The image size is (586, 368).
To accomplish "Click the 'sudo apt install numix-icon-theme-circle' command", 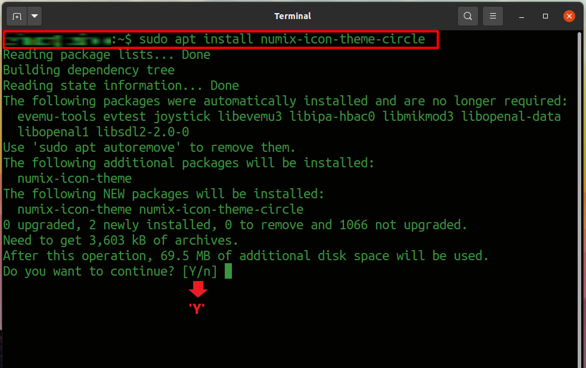I will pyautogui.click(x=282, y=39).
